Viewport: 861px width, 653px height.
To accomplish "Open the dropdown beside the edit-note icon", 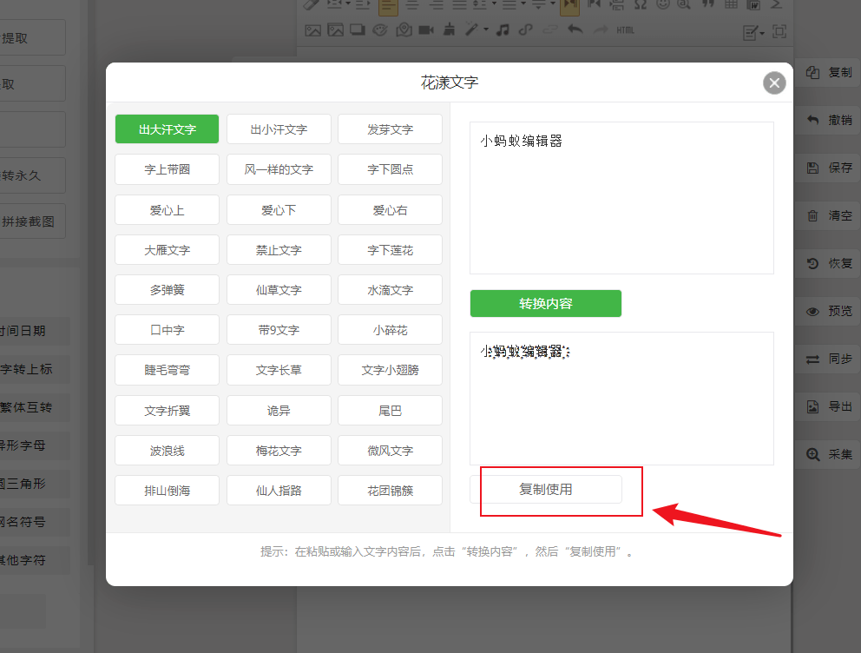I will pos(762,33).
